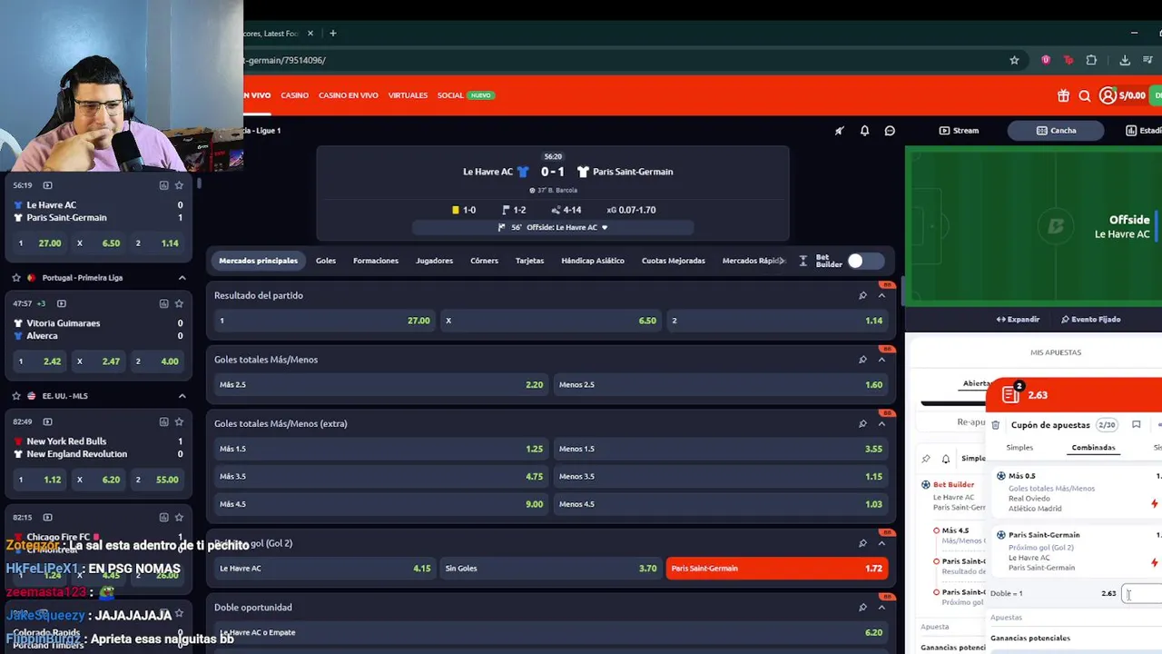Pin the Goles totales Más/Menos market

862,360
